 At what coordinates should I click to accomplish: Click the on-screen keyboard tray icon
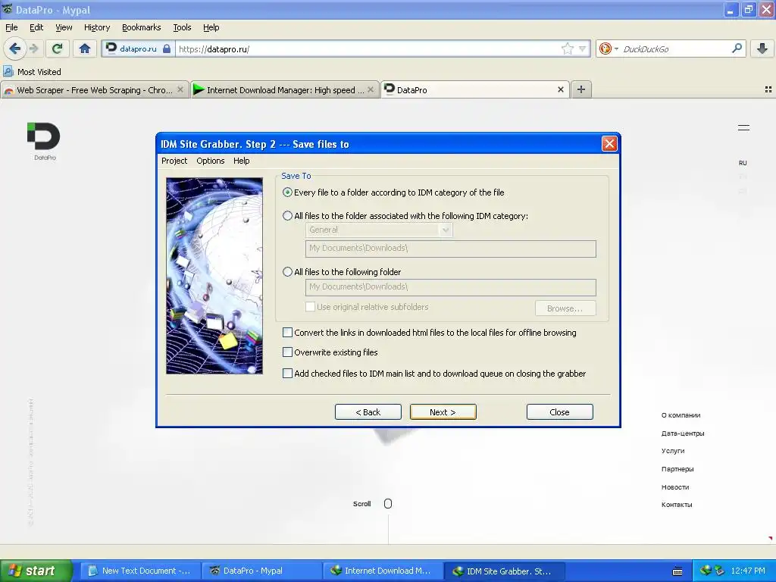pyautogui.click(x=677, y=571)
